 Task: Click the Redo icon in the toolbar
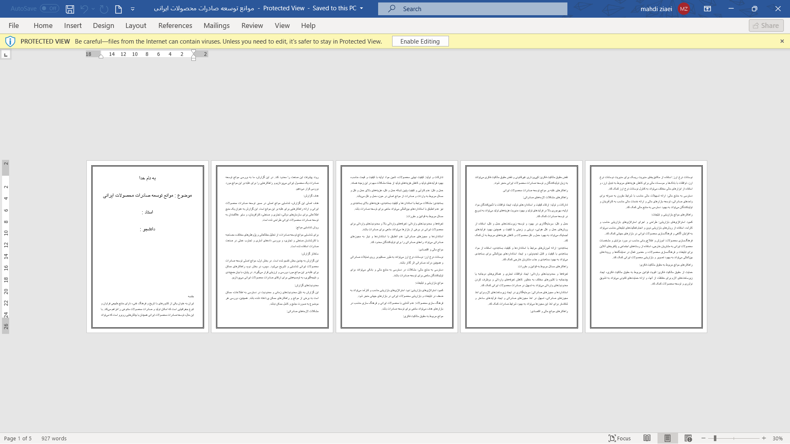(103, 9)
